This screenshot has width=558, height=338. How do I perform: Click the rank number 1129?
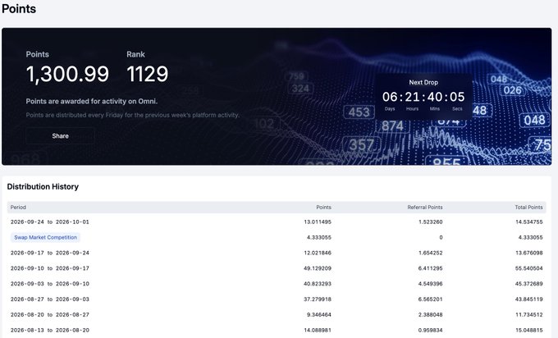[148, 74]
